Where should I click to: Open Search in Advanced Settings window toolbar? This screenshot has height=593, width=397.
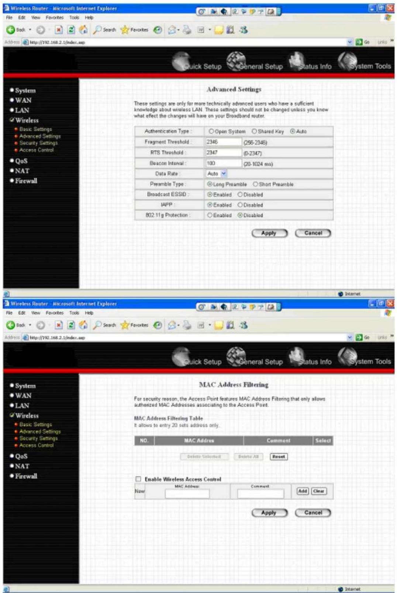coord(105,30)
